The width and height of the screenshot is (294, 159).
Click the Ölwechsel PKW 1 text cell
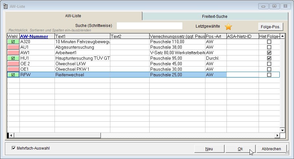[82, 69]
